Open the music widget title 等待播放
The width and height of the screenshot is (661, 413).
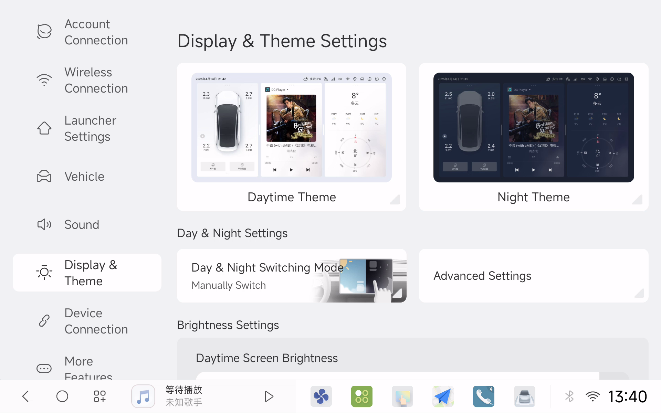(x=184, y=390)
